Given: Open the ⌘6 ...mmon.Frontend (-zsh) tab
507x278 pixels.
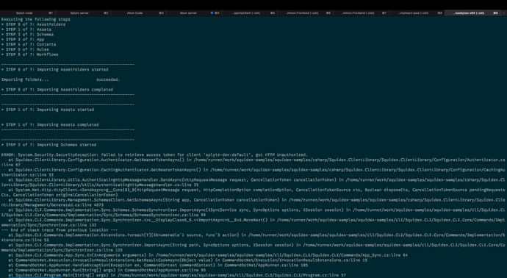Looking at the screenshot, I should pyautogui.click(x=305, y=13).
